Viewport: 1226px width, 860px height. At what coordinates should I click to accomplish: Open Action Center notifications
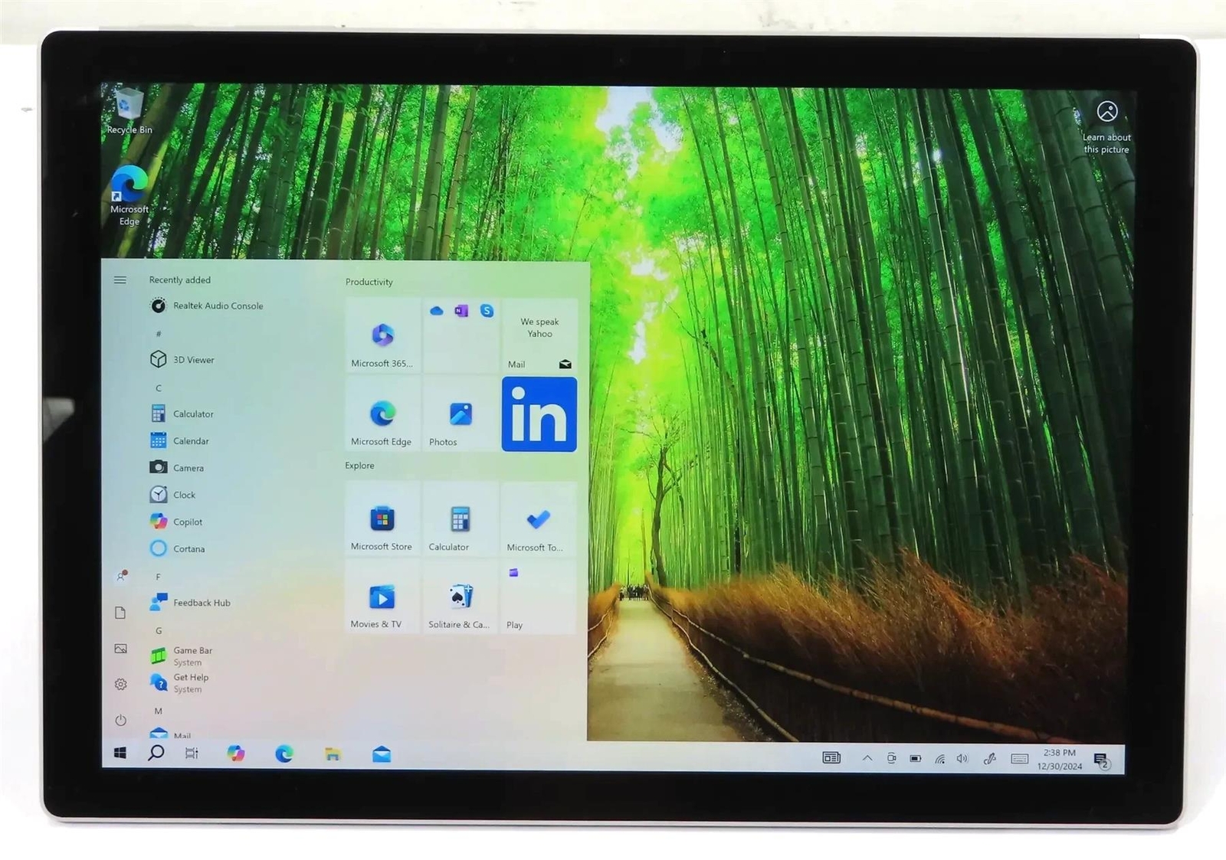[x=1102, y=760]
